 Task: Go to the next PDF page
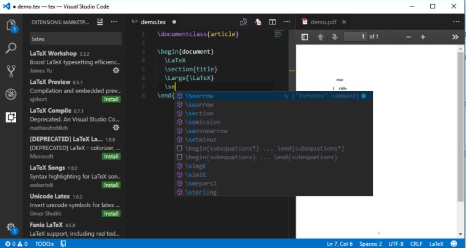[x=335, y=37]
